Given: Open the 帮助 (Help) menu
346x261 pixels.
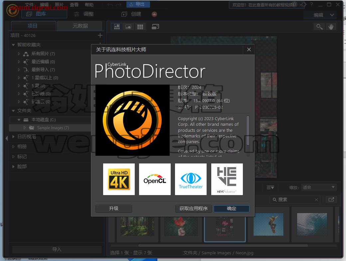Looking at the screenshot, I should click(89, 5).
